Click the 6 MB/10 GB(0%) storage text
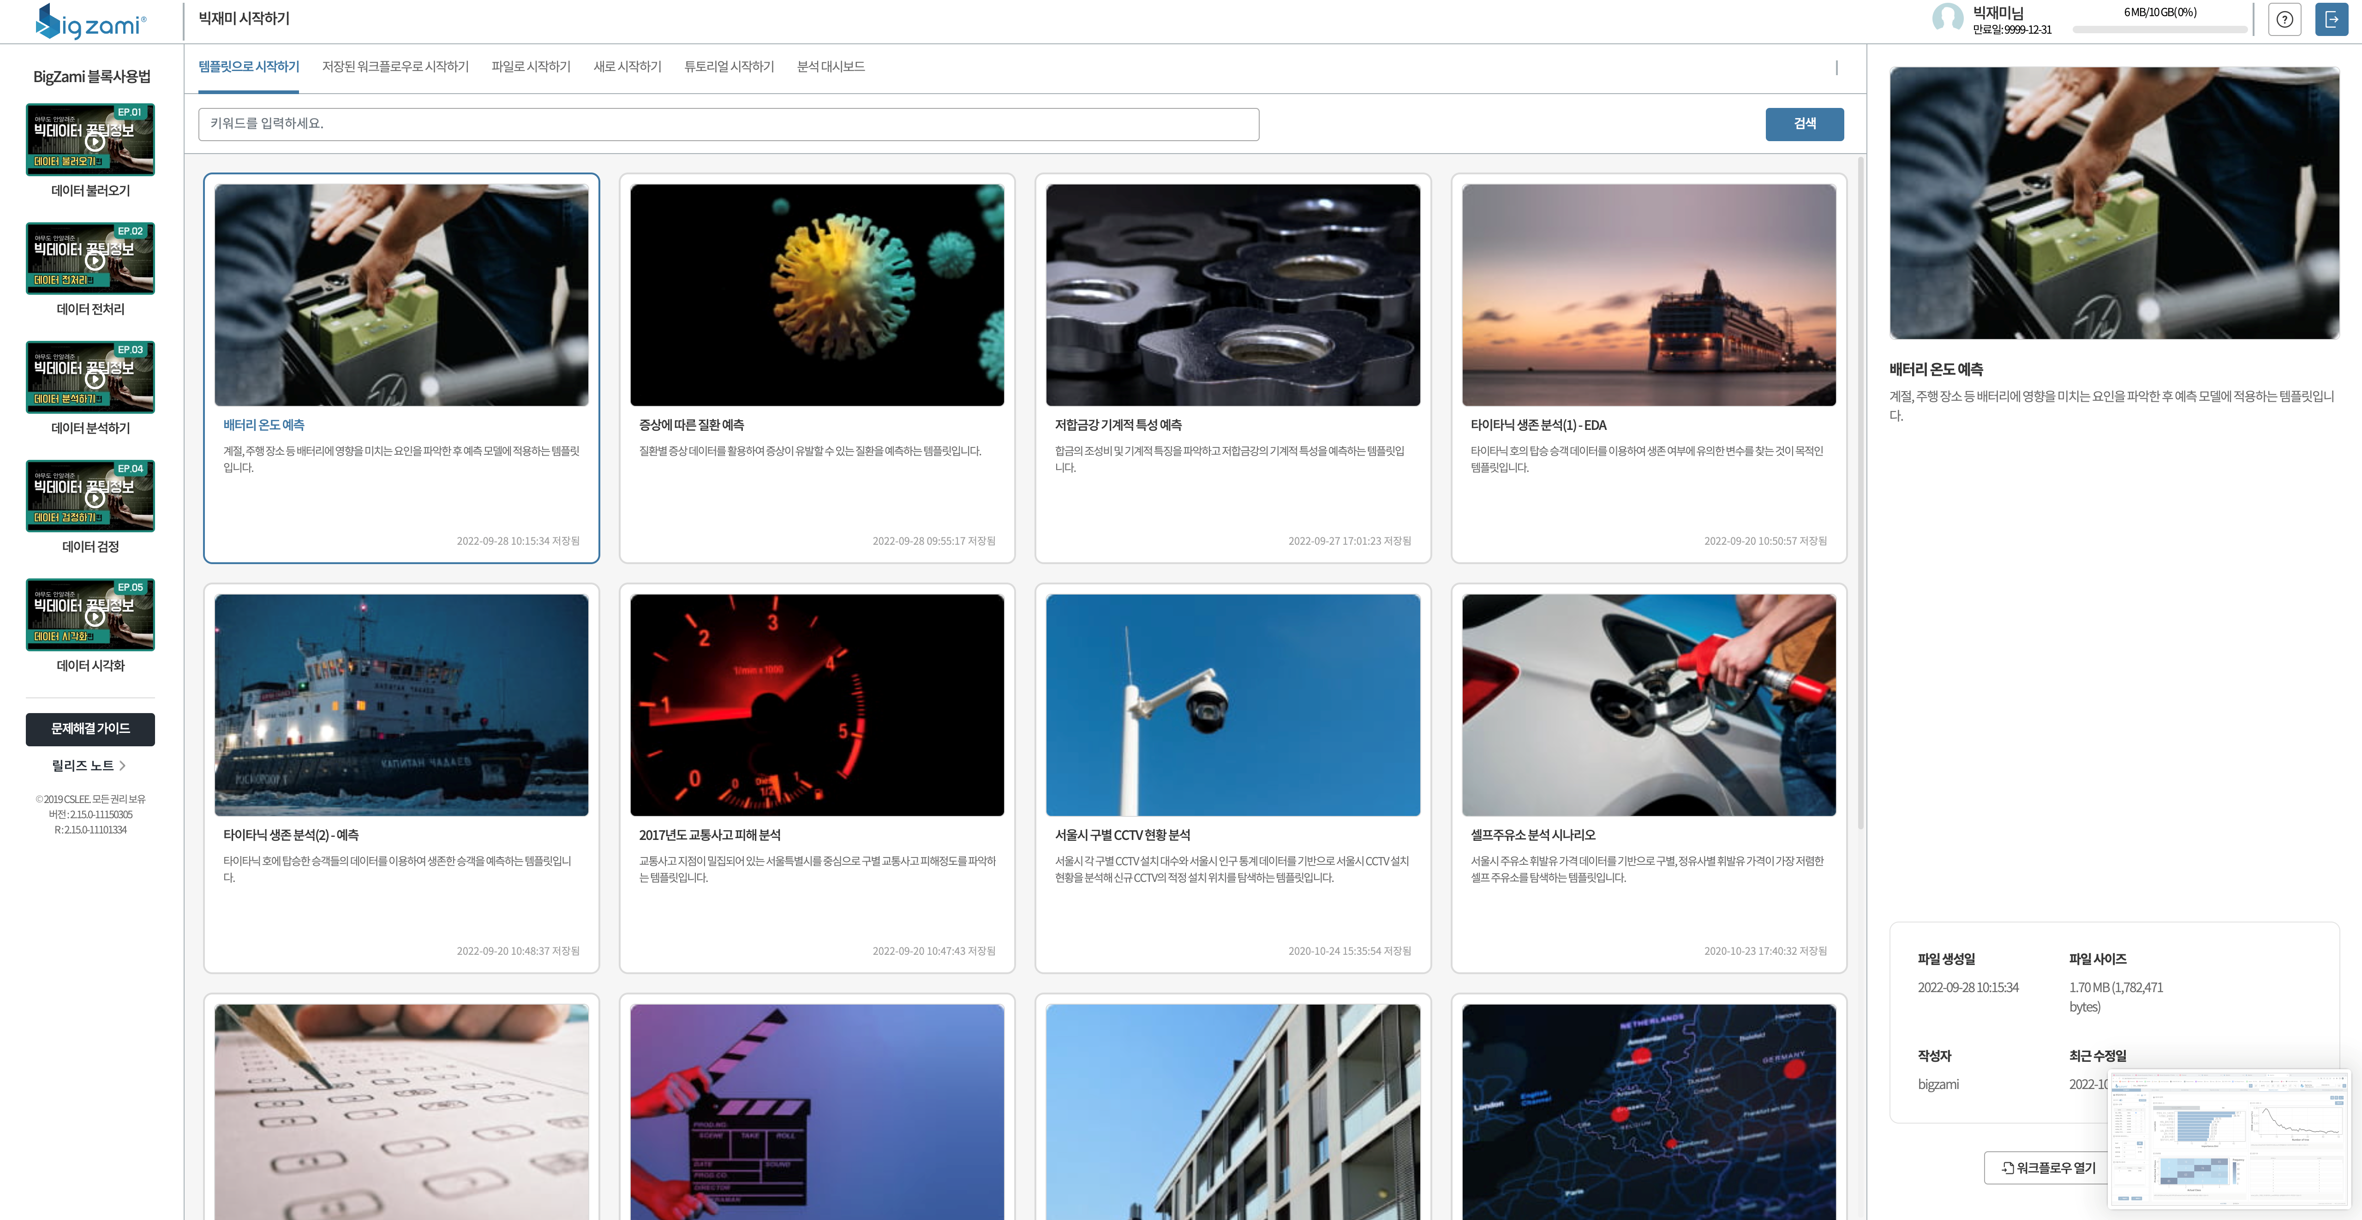The height and width of the screenshot is (1220, 2362). pos(2159,13)
